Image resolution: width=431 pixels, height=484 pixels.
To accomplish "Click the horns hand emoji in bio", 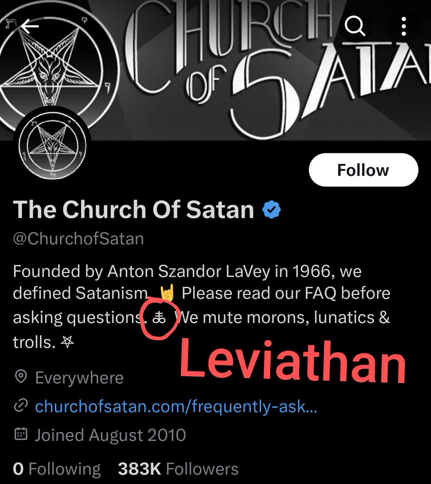I will (167, 293).
